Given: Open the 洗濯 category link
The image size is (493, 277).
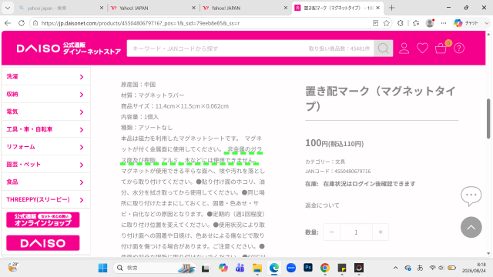Looking at the screenshot, I should coord(12,76).
